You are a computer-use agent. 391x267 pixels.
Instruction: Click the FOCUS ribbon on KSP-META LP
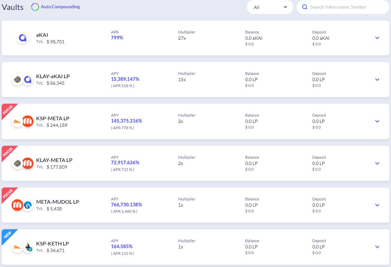pos(8,110)
